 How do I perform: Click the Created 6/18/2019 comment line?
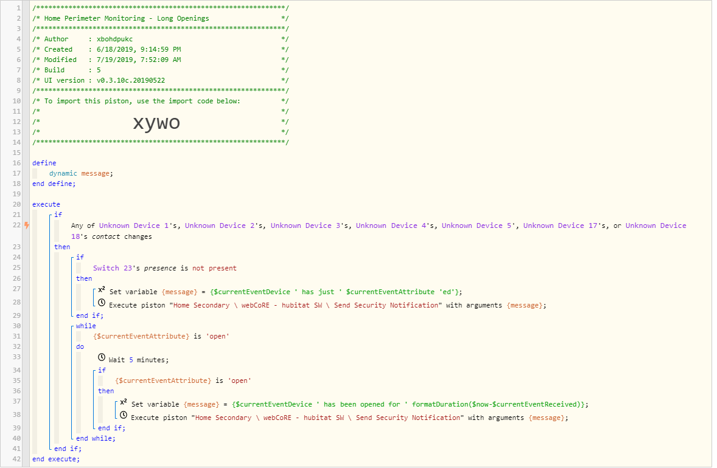(161, 49)
